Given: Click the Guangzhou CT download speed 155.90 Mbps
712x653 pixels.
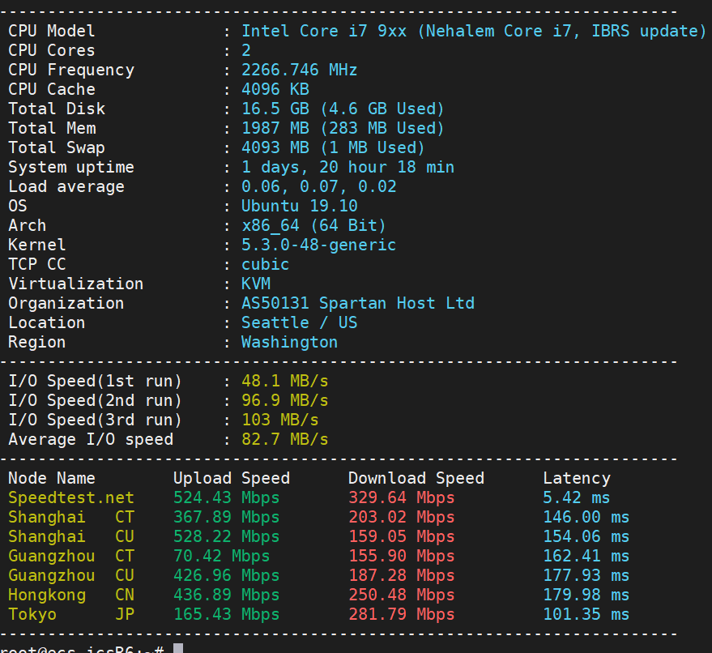Looking at the screenshot, I should click(401, 556).
